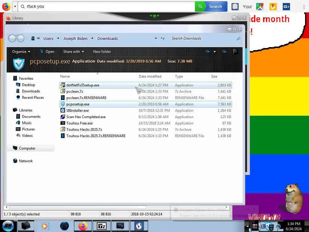Open the Windows Start button

pyautogui.click(x=8, y=226)
